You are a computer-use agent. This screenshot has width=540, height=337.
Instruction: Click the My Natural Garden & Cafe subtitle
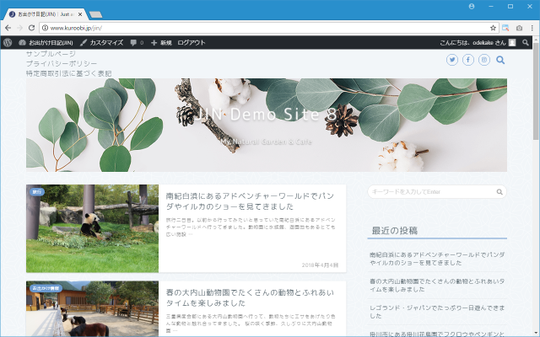(x=267, y=142)
